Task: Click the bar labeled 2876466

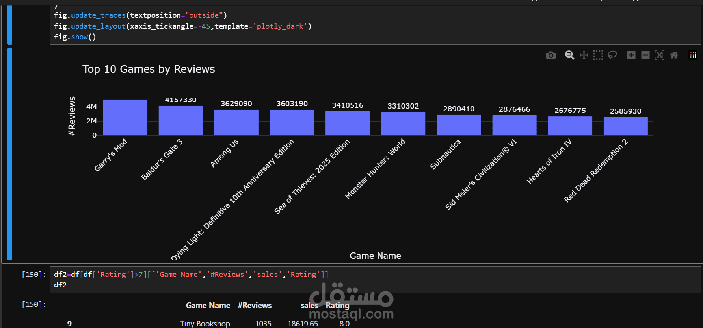Action: pos(514,125)
